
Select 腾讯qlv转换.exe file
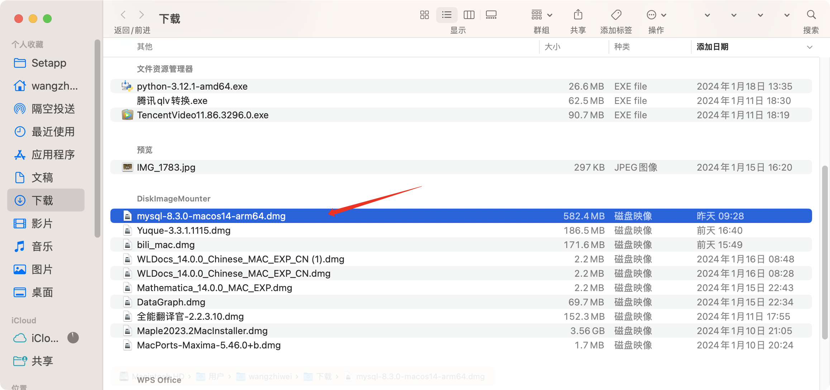[x=461, y=101]
